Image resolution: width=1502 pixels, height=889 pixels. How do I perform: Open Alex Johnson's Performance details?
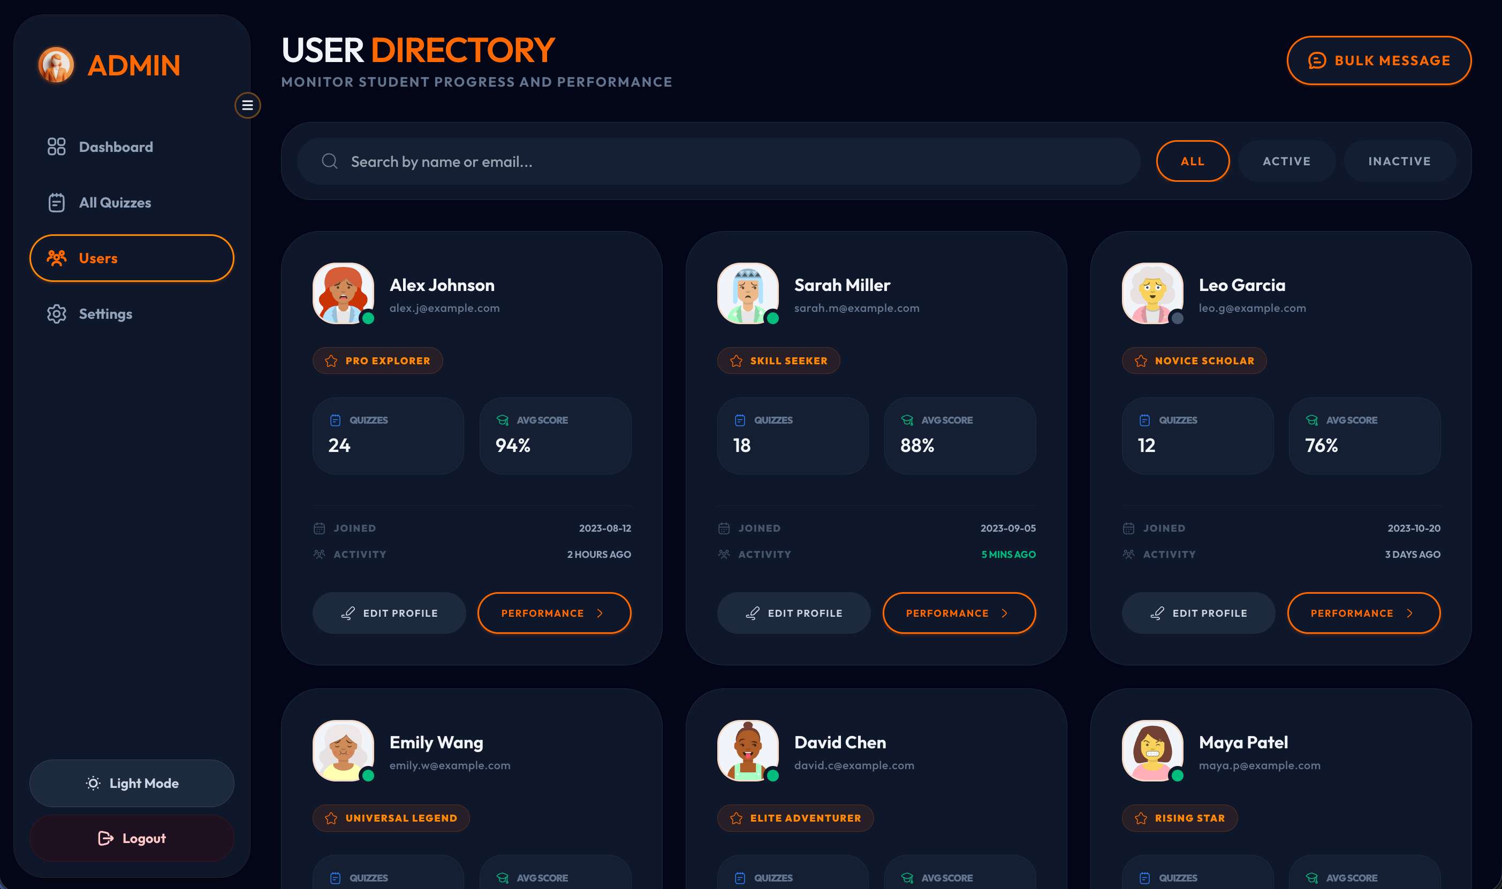tap(554, 613)
